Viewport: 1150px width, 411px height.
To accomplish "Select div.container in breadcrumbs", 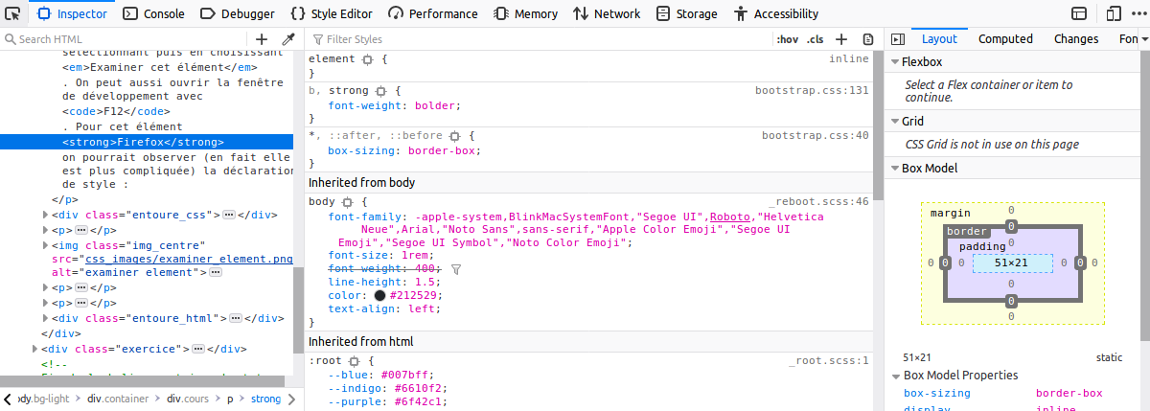I will (x=118, y=399).
